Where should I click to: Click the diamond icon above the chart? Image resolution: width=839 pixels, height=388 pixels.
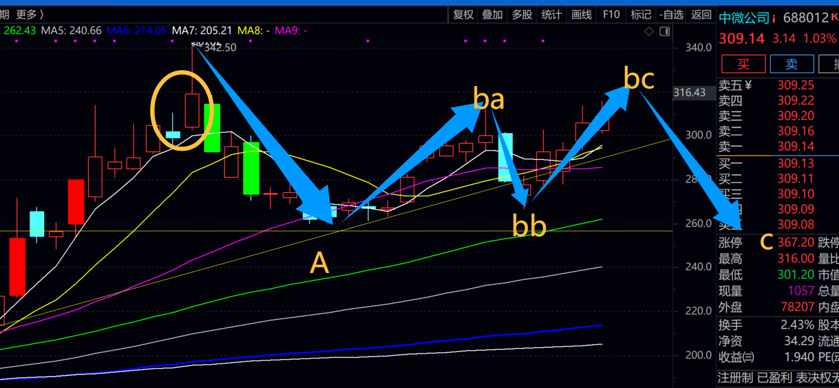[649, 32]
